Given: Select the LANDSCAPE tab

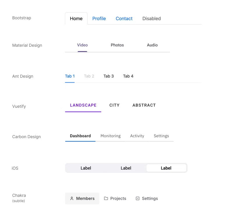Looking at the screenshot, I should (83, 105).
